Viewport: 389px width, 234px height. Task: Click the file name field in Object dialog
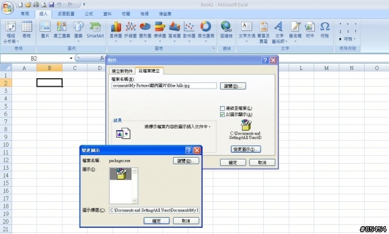click(x=164, y=86)
